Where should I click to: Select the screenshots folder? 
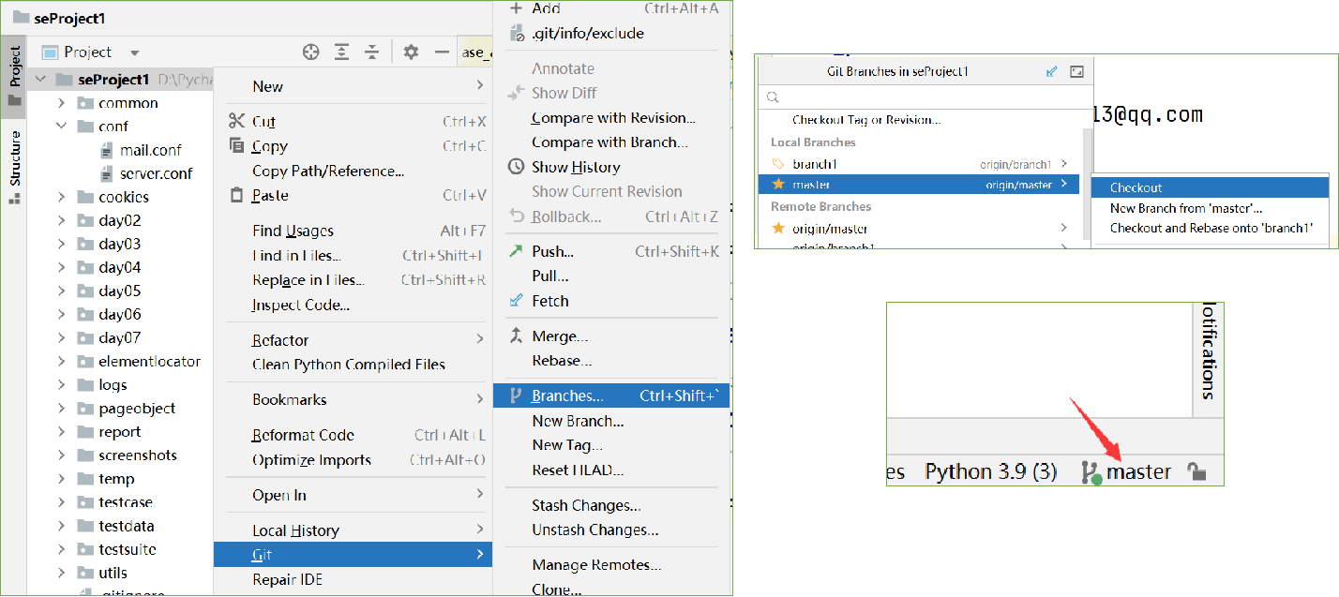tap(138, 455)
